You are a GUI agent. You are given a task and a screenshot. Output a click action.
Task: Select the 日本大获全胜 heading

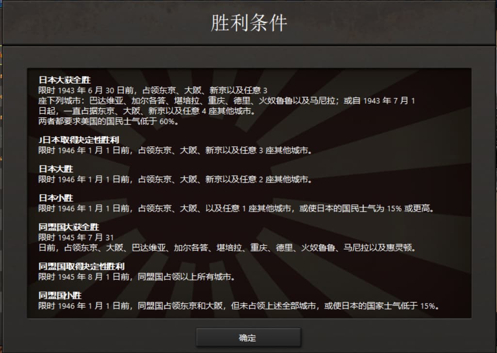coord(64,80)
